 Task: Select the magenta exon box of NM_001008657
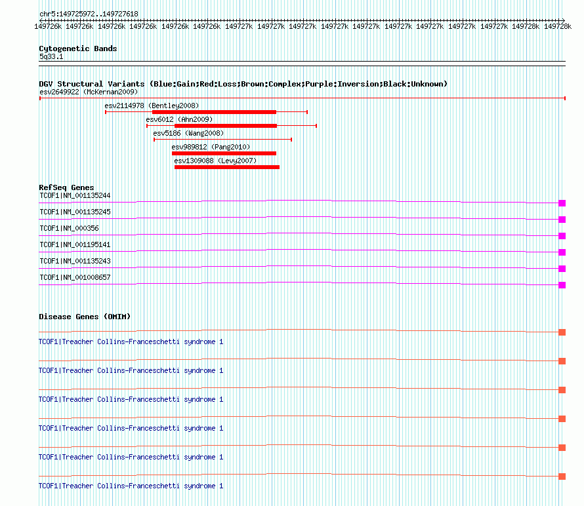[562, 285]
